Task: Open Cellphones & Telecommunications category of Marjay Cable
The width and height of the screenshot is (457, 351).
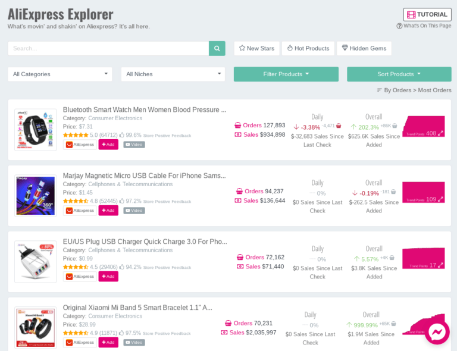Action: pyautogui.click(x=130, y=184)
